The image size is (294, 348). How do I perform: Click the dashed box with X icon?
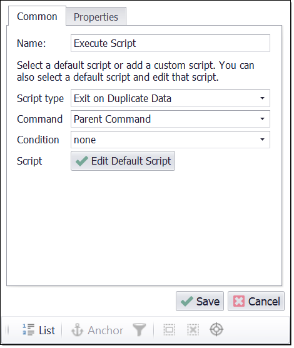193,330
